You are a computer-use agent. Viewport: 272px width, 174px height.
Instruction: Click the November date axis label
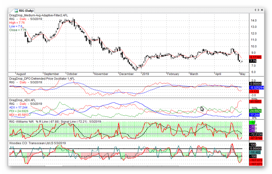click(x=101, y=74)
